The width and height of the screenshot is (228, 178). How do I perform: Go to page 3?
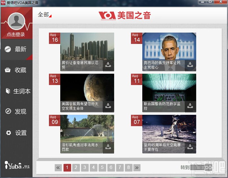[x=85, y=168]
